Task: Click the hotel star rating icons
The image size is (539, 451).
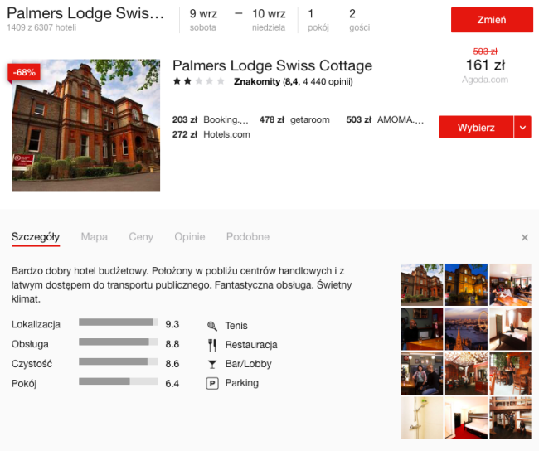Action: 199,81
